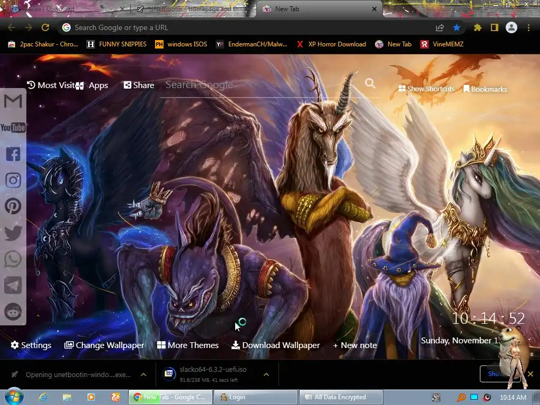Click the search magnifier icon
The width and height of the screenshot is (540, 405).
[370, 83]
